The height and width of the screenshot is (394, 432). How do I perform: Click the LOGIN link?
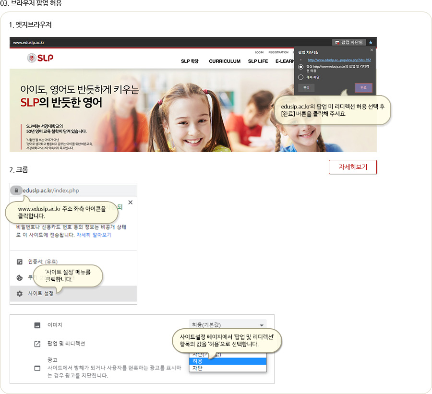[259, 52]
